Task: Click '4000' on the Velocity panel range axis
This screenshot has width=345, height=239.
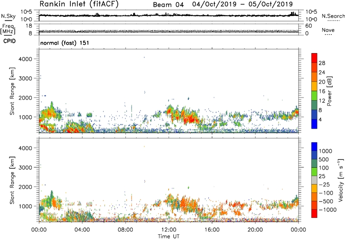Action: click(x=25, y=148)
